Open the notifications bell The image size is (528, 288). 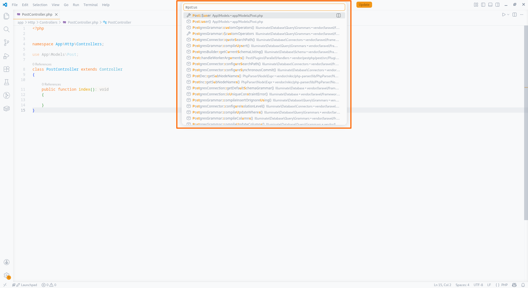pos(523,285)
